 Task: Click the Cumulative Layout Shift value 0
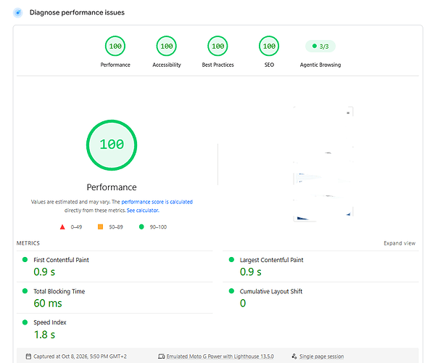click(x=243, y=303)
